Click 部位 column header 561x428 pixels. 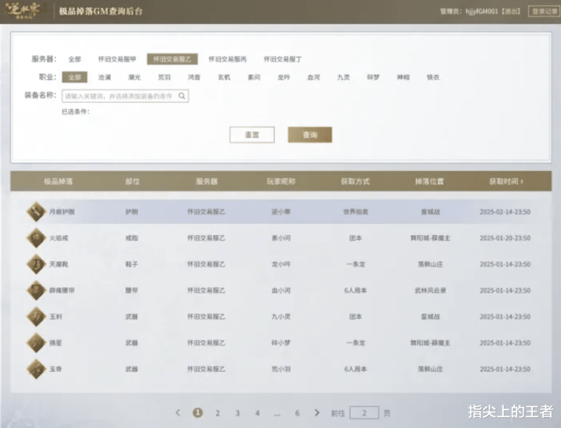132,181
